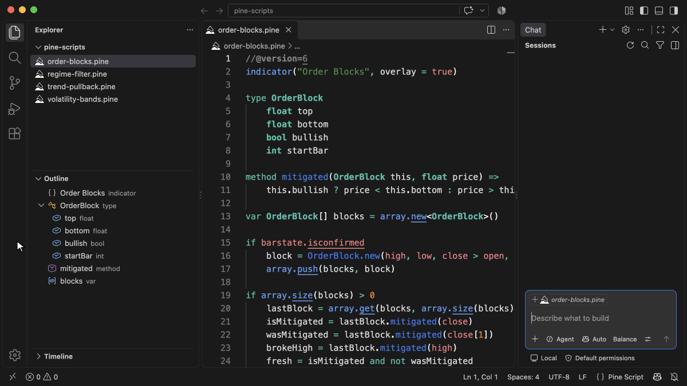Open the Extensions view
This screenshot has height=386, width=687.
[x=15, y=133]
